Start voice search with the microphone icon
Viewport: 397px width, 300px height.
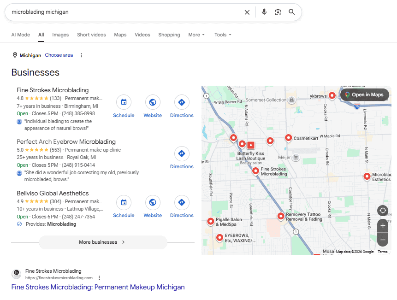(264, 12)
